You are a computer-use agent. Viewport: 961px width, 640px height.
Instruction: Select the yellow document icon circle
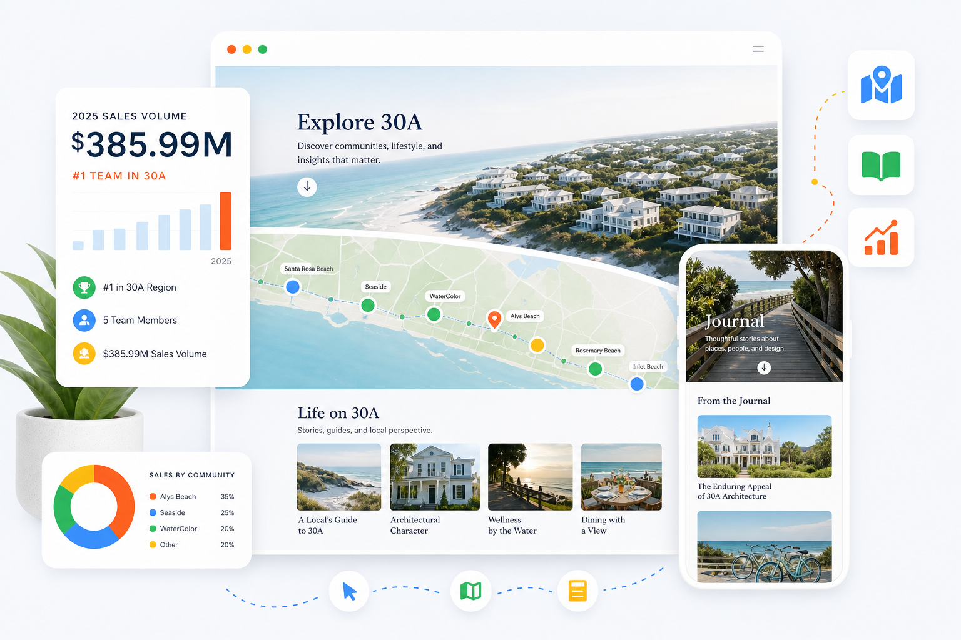pyautogui.click(x=577, y=591)
